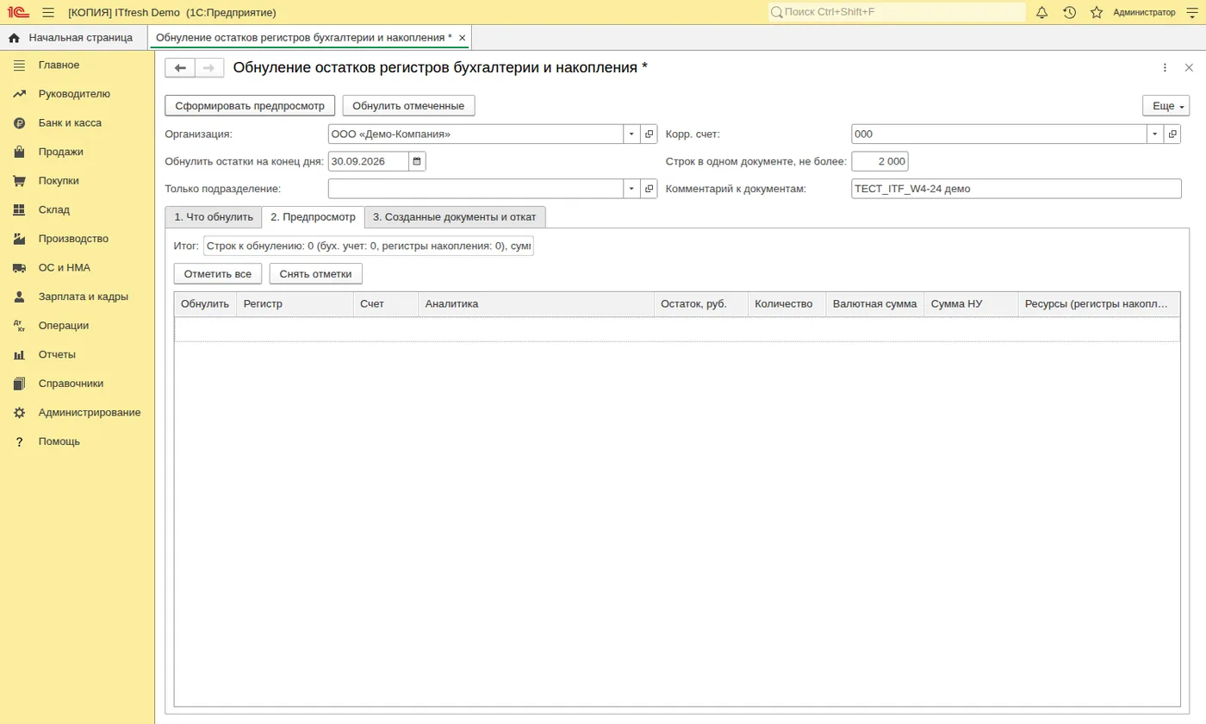Click the Поиск search field
The width and height of the screenshot is (1206, 724).
[897, 12]
